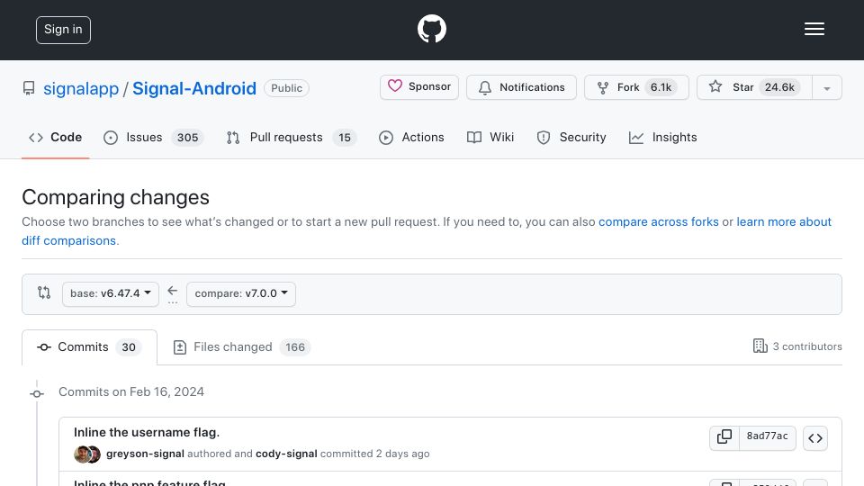Click the compare arrows icon in range bar
864x486 pixels.
pyautogui.click(x=44, y=292)
